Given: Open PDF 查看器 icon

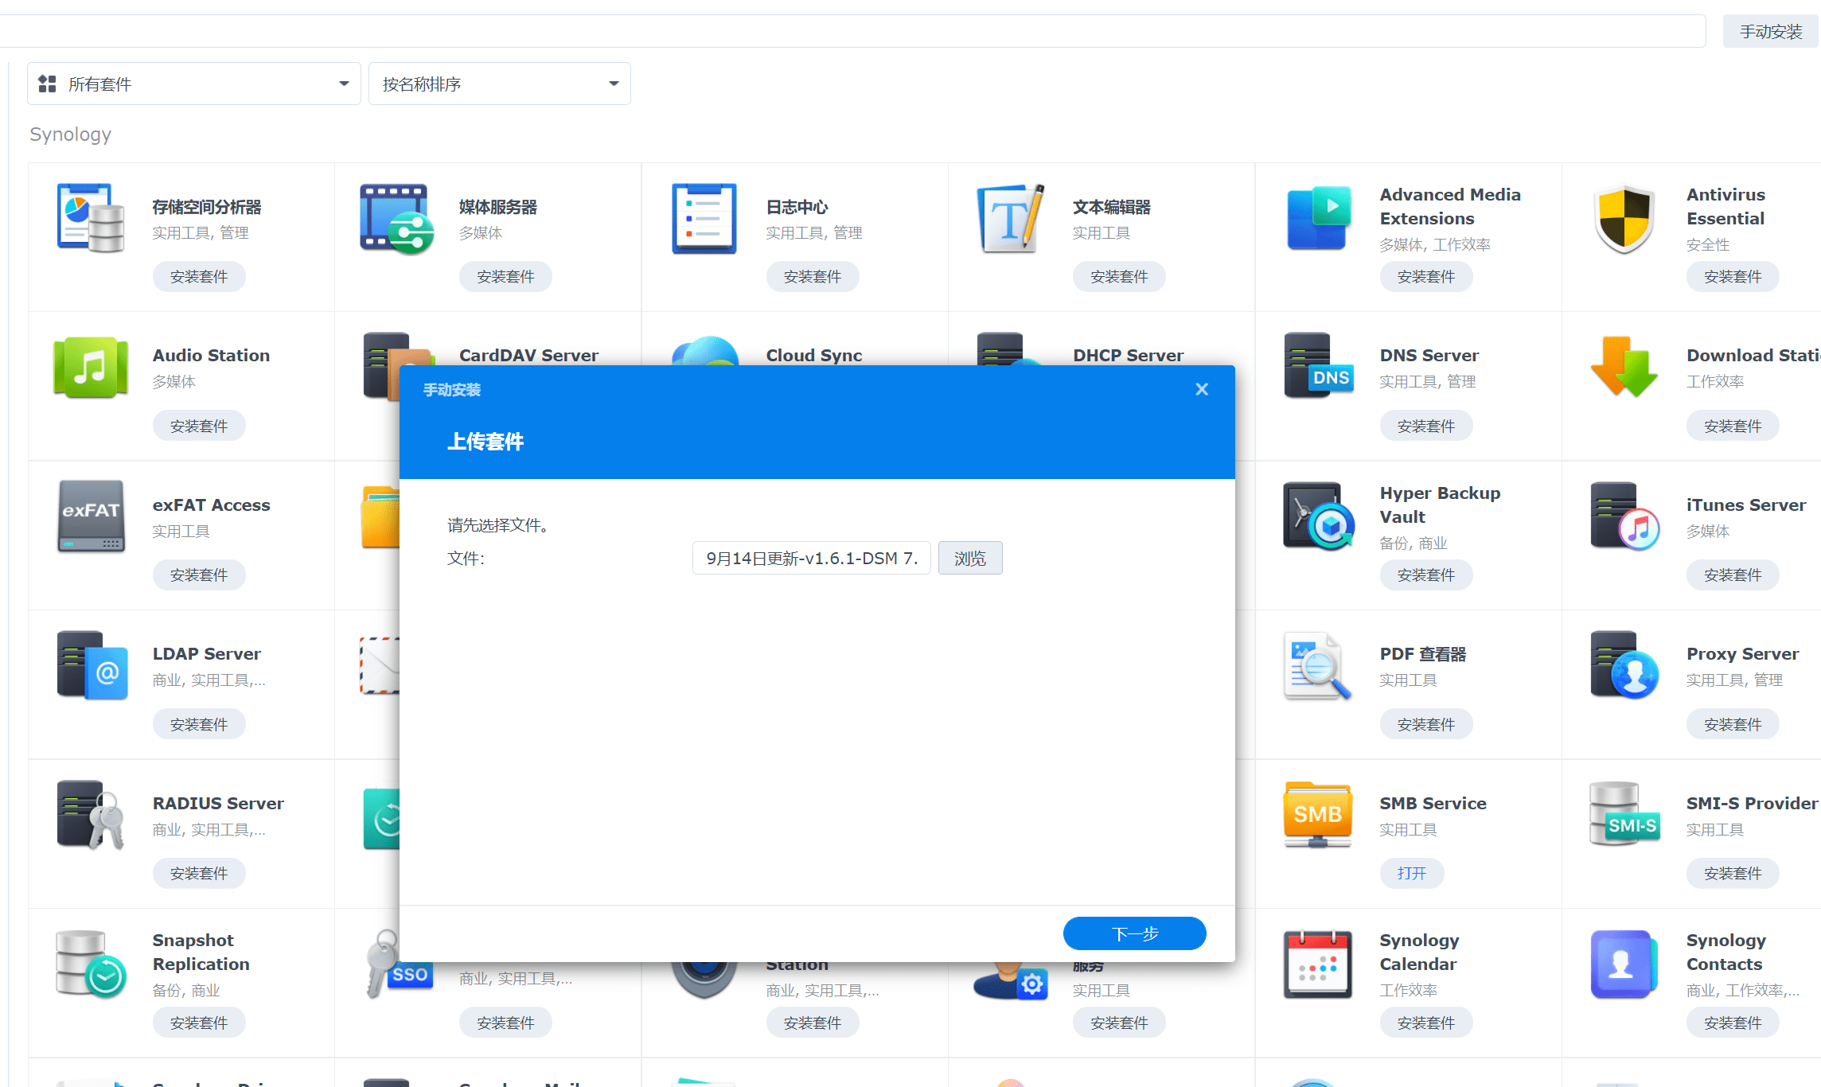Looking at the screenshot, I should point(1318,665).
